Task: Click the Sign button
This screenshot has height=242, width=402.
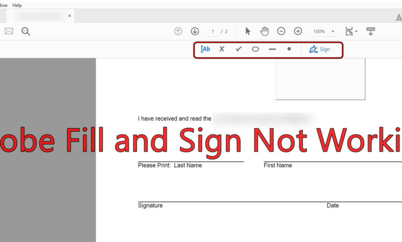Action: pos(320,49)
